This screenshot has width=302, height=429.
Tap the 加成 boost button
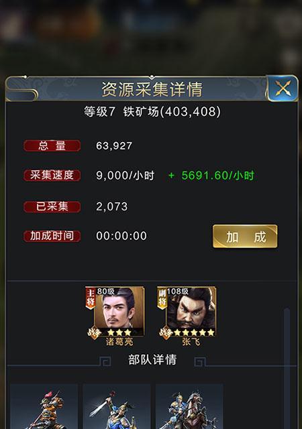(245, 237)
